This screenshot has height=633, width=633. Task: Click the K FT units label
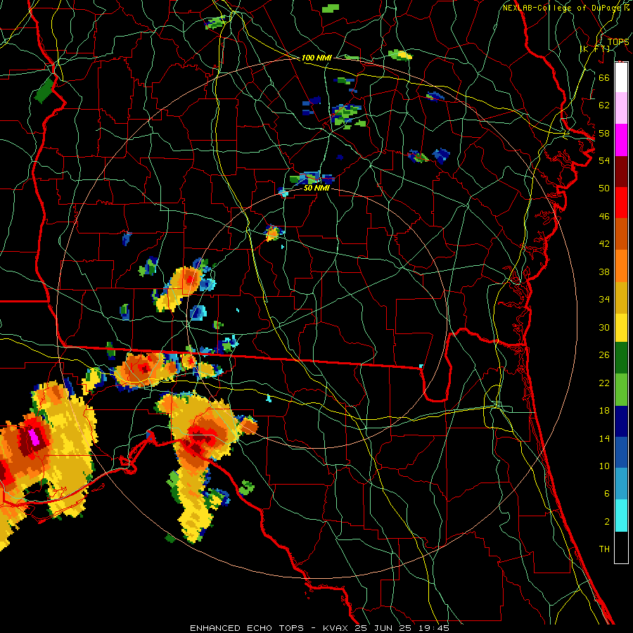coord(596,49)
